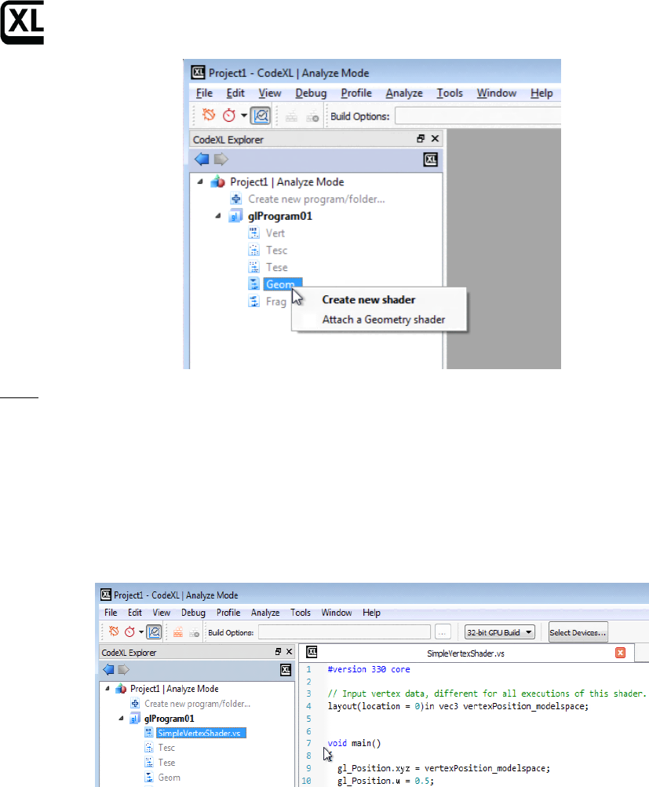
Task: Collapse glProgram01 node in upper window
Action: point(217,216)
